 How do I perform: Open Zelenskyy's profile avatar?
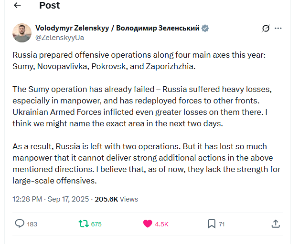click(21, 32)
